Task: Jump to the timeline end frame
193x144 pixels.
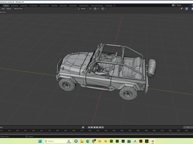Action: click(x=103, y=127)
